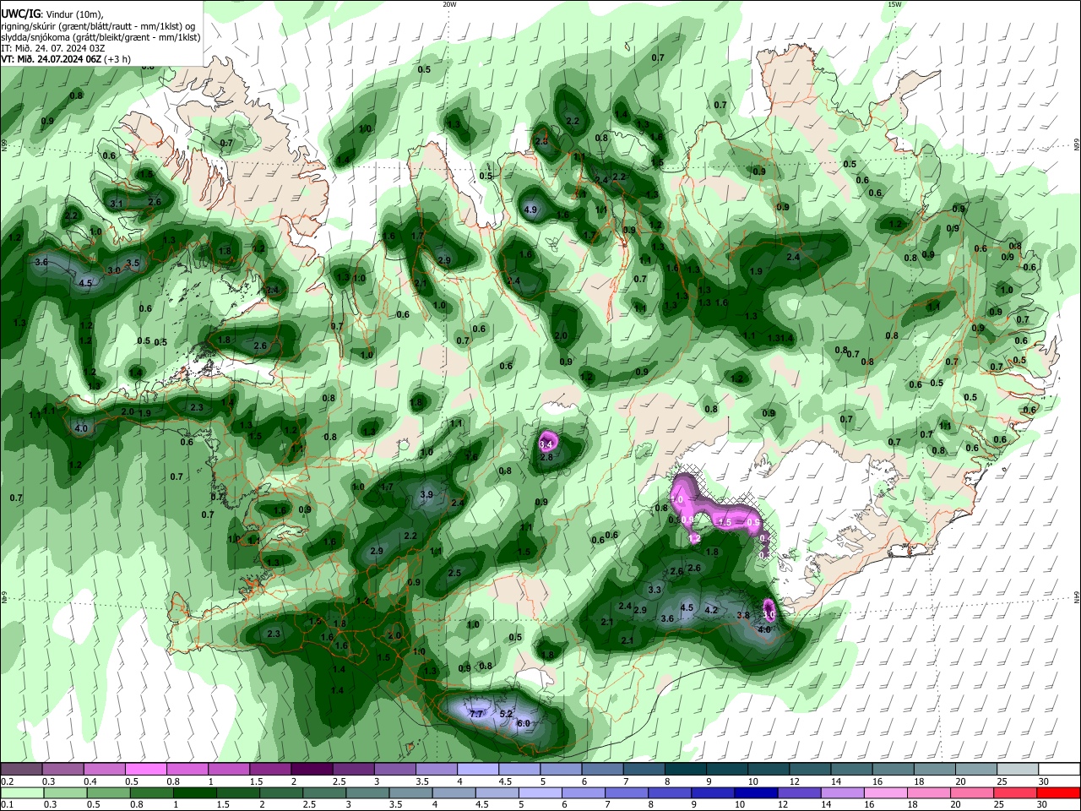Viewport: 1081px width, 811px height.
Task: Select the 3.4 value inside the magenta snow spot
Action: coord(546,444)
